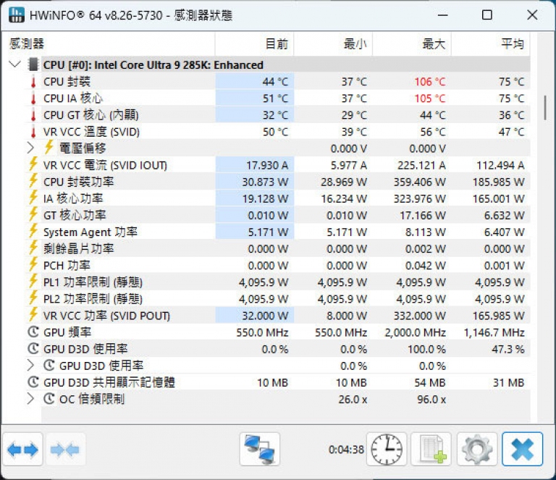
Task: Click clock icon for GPU D3D 共用顯示記憶體
Action: click(x=33, y=382)
